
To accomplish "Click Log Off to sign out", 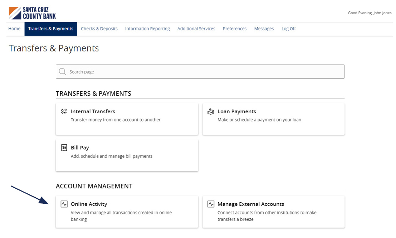I will (x=288, y=29).
